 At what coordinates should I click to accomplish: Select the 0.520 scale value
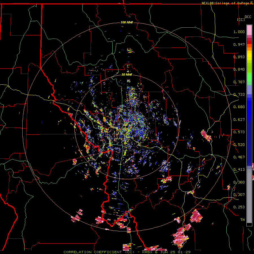point(239,145)
